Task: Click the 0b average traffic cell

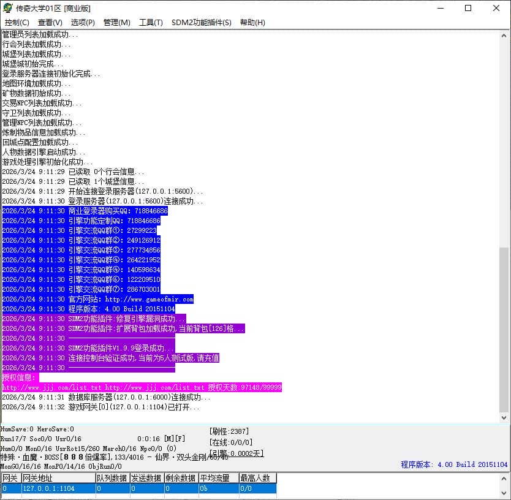Action: [219, 488]
